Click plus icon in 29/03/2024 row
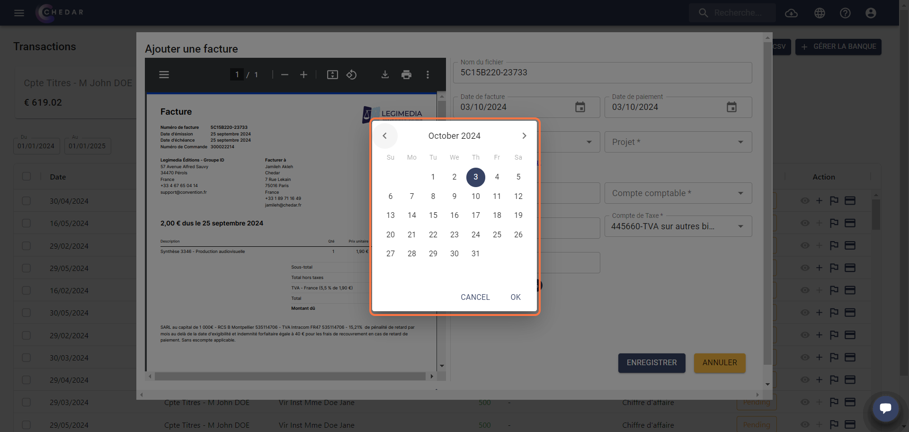909x432 pixels. [x=819, y=402]
